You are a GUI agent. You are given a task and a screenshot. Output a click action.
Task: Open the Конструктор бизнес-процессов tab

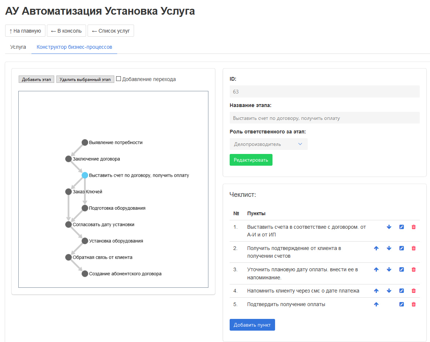[74, 47]
